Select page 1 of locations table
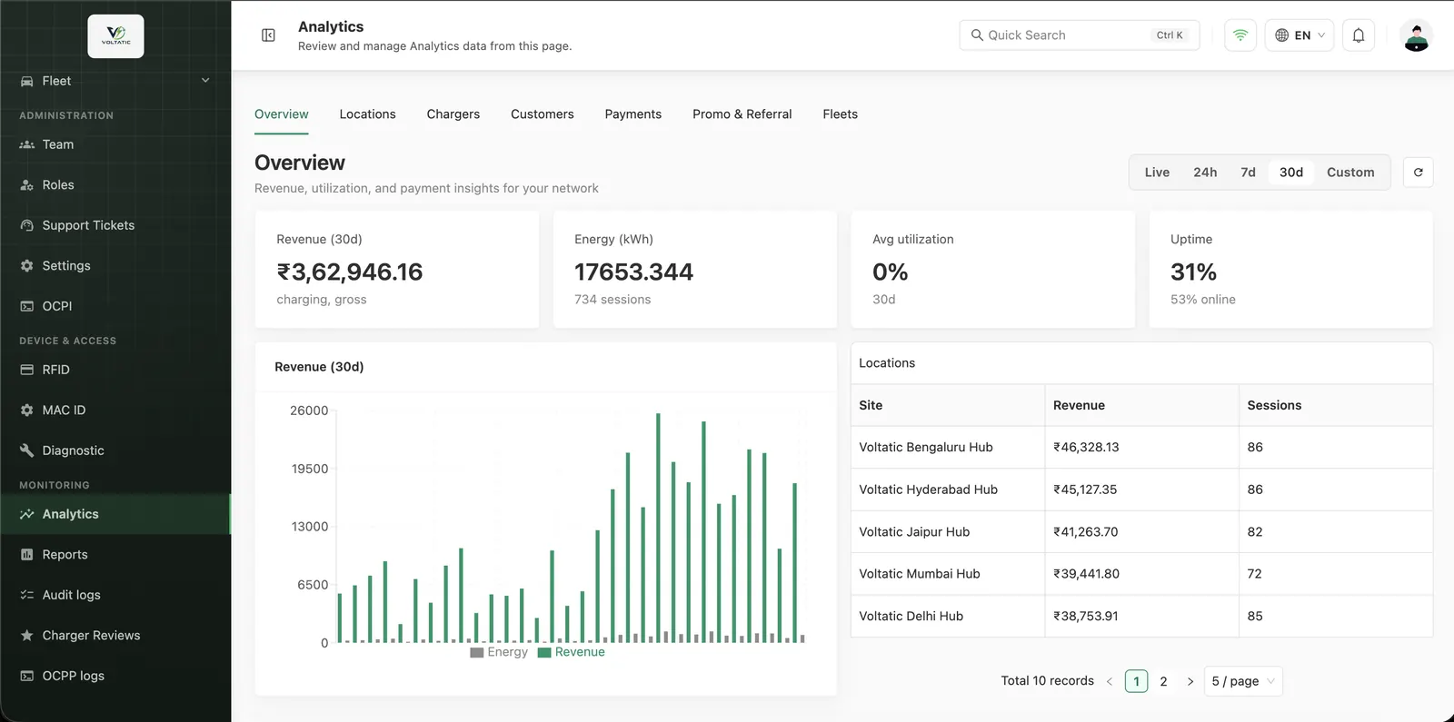 point(1136,681)
